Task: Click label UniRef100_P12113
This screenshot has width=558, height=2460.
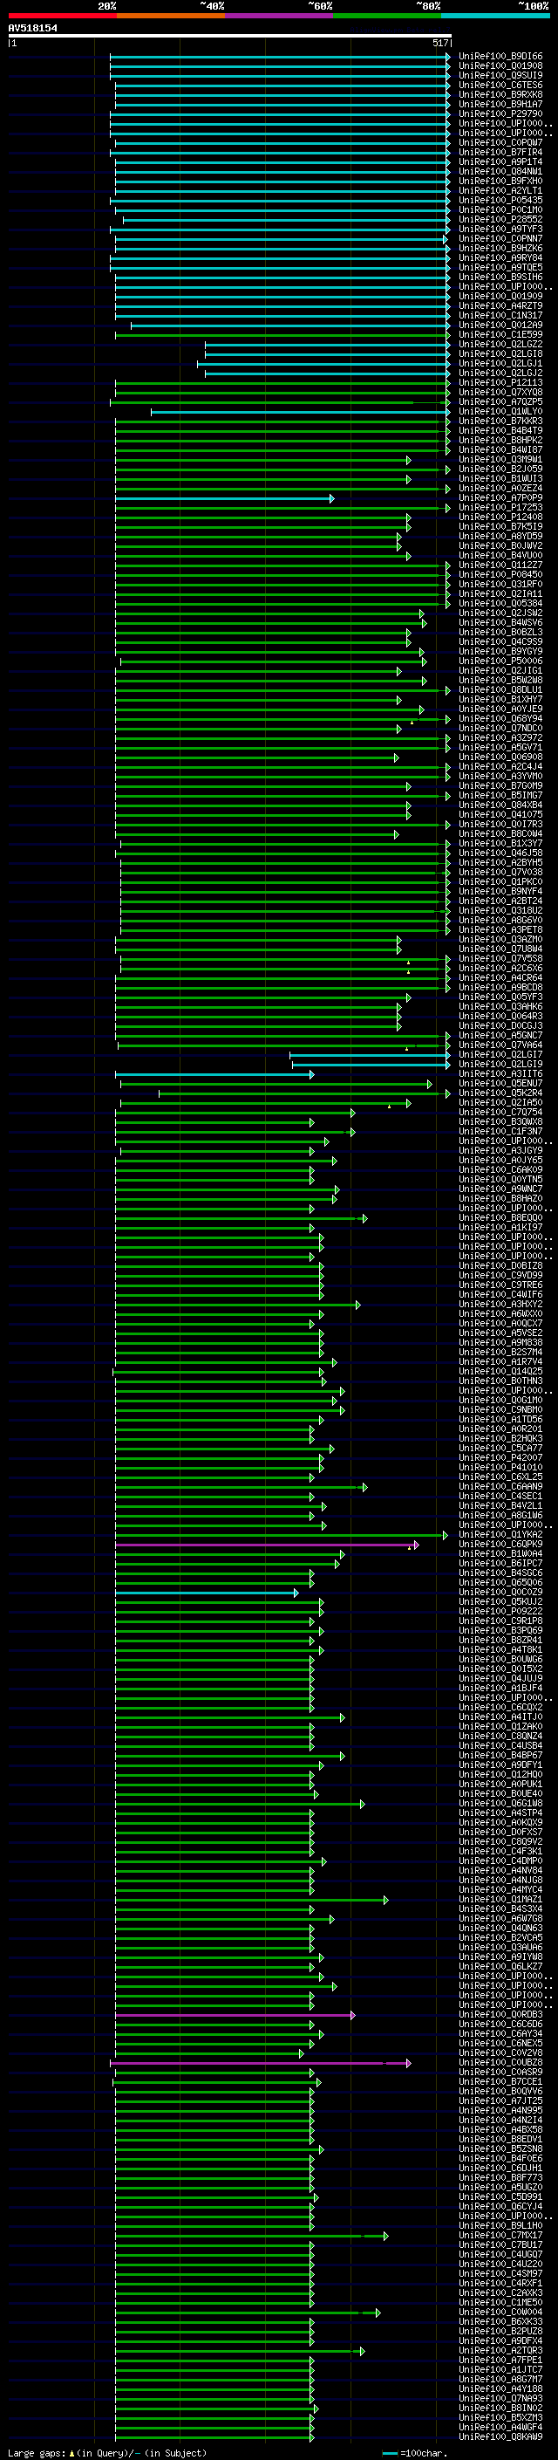Action: [500, 383]
